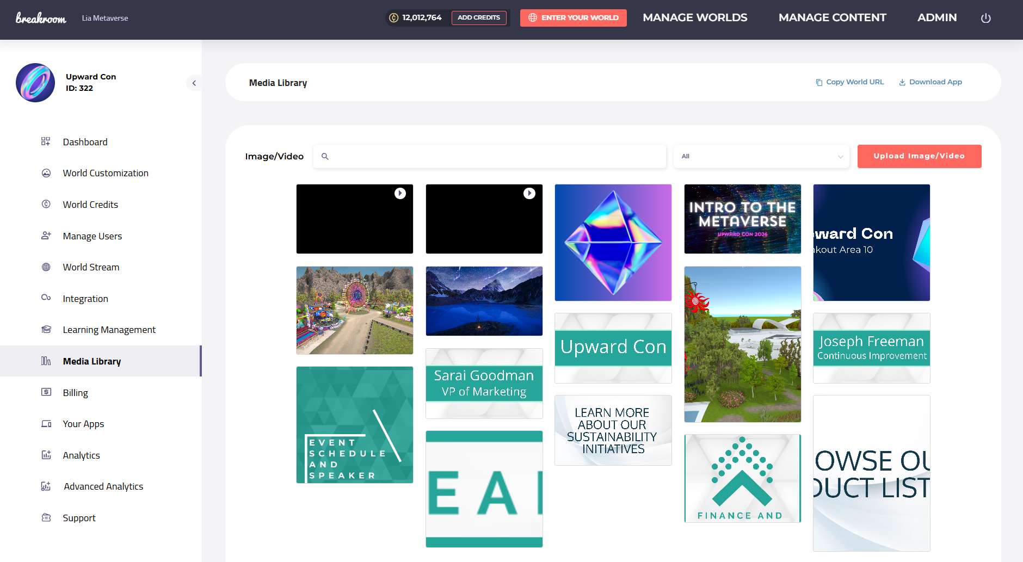Click the Support icon

[x=46, y=517]
